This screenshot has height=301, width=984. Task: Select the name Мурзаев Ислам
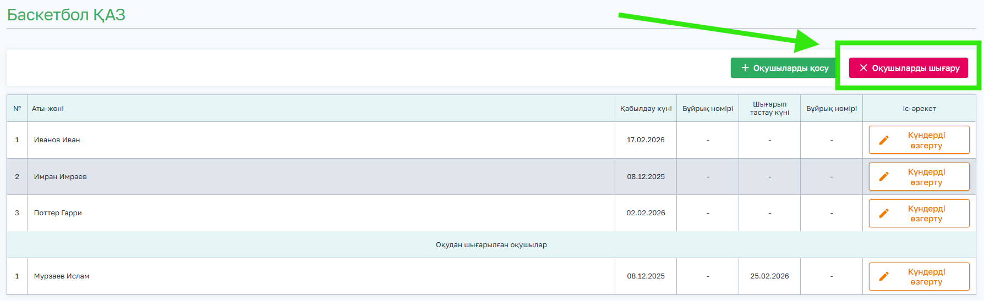(62, 276)
